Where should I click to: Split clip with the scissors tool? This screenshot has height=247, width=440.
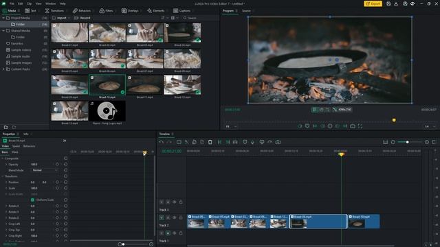point(186,142)
